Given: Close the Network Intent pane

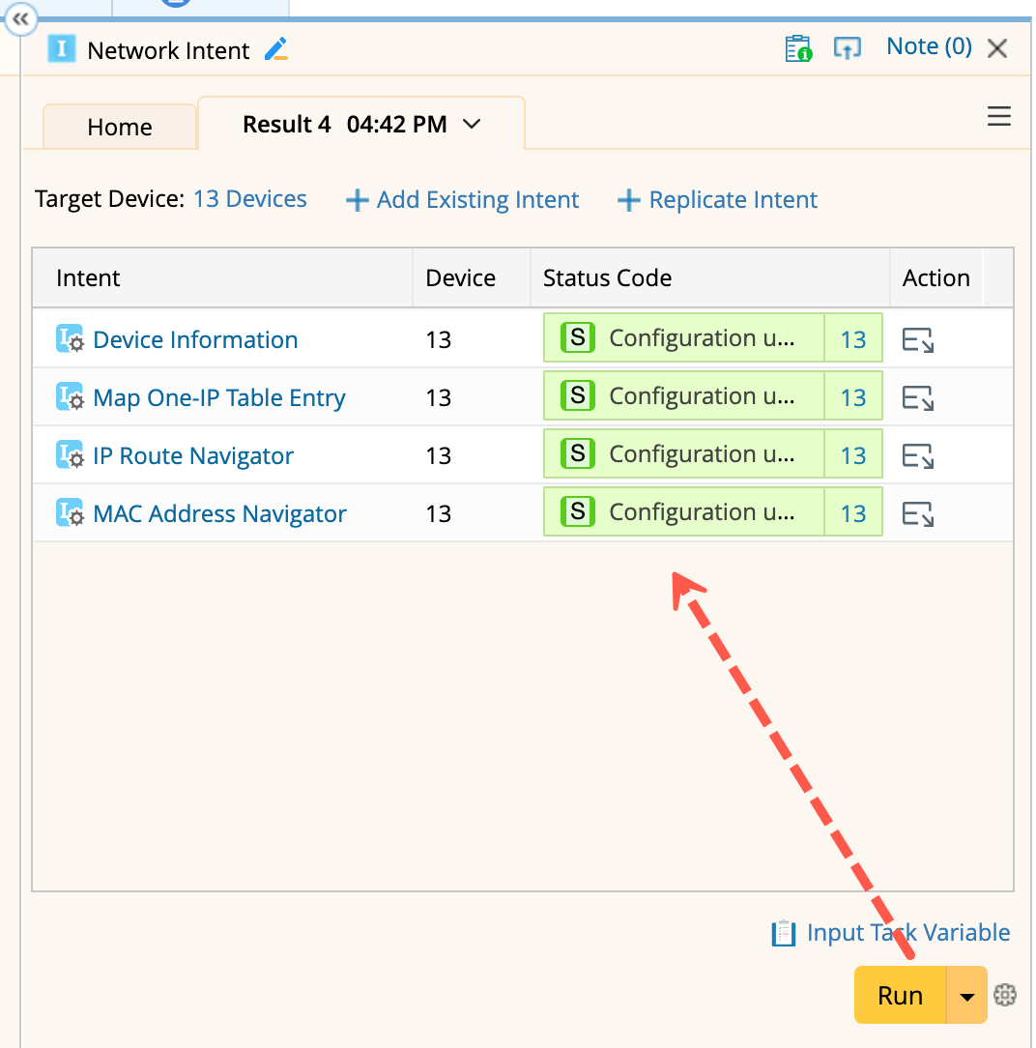Looking at the screenshot, I should [997, 48].
